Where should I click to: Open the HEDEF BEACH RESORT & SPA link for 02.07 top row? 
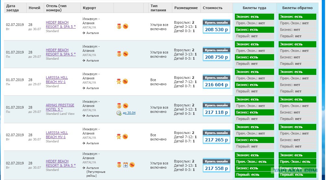click(x=61, y=25)
